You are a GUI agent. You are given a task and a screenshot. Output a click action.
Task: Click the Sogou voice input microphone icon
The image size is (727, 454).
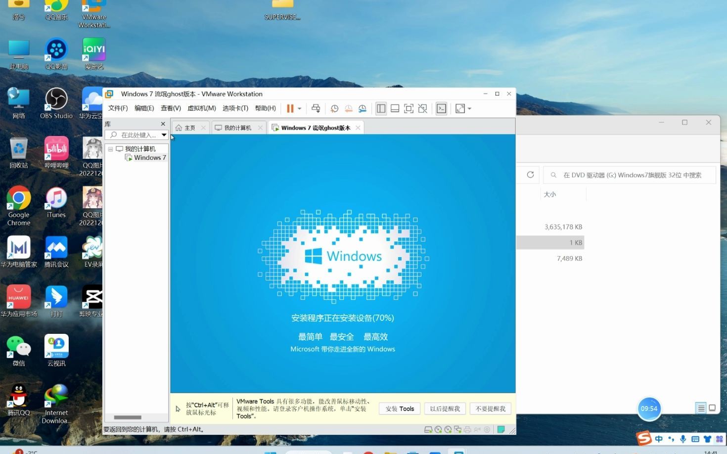(683, 439)
